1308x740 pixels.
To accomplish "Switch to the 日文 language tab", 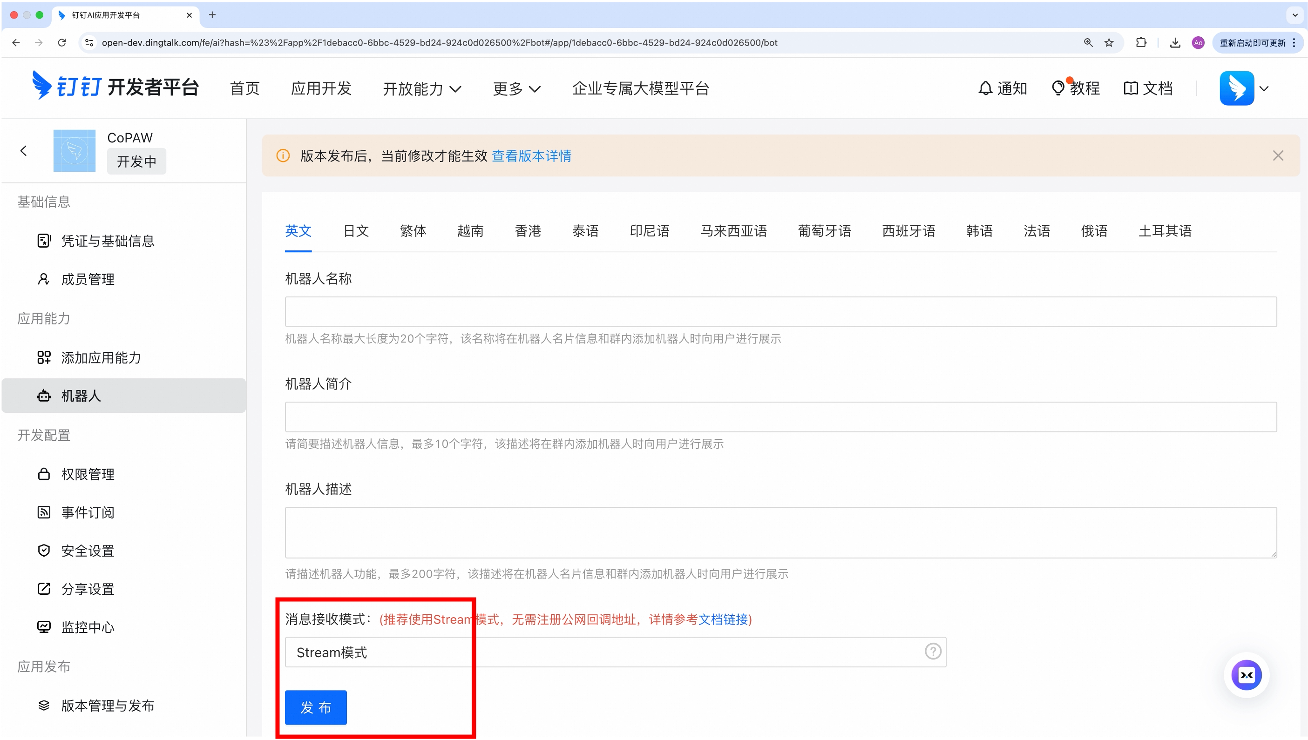I will (x=355, y=231).
